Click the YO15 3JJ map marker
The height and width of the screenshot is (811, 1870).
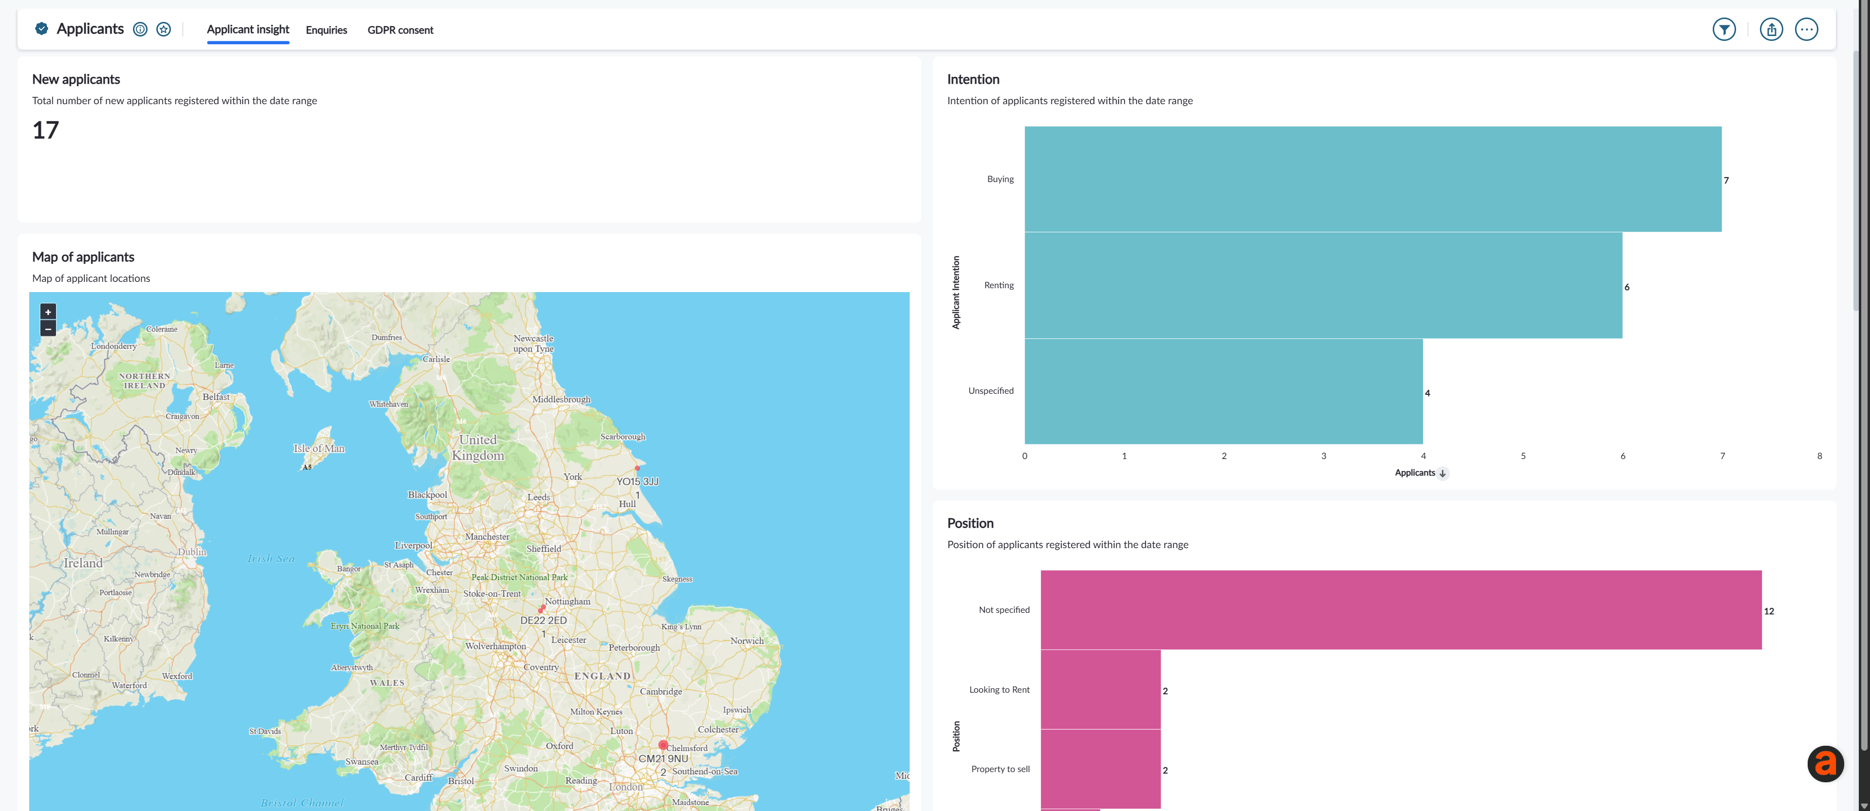click(x=637, y=468)
